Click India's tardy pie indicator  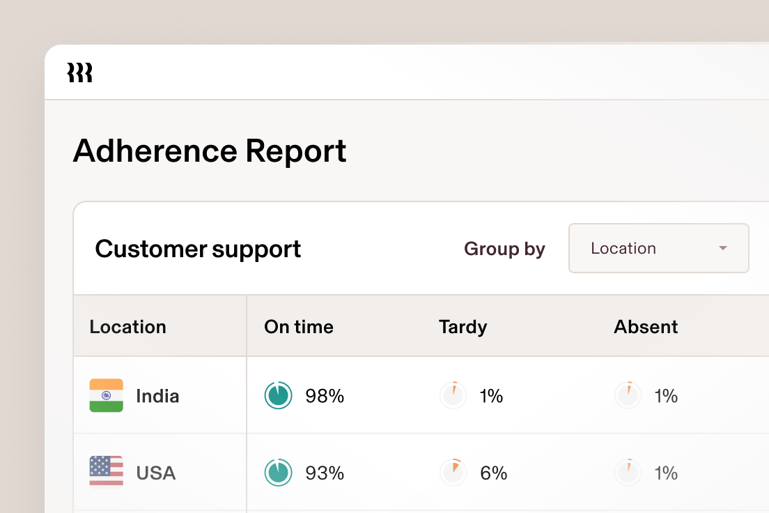coord(453,396)
